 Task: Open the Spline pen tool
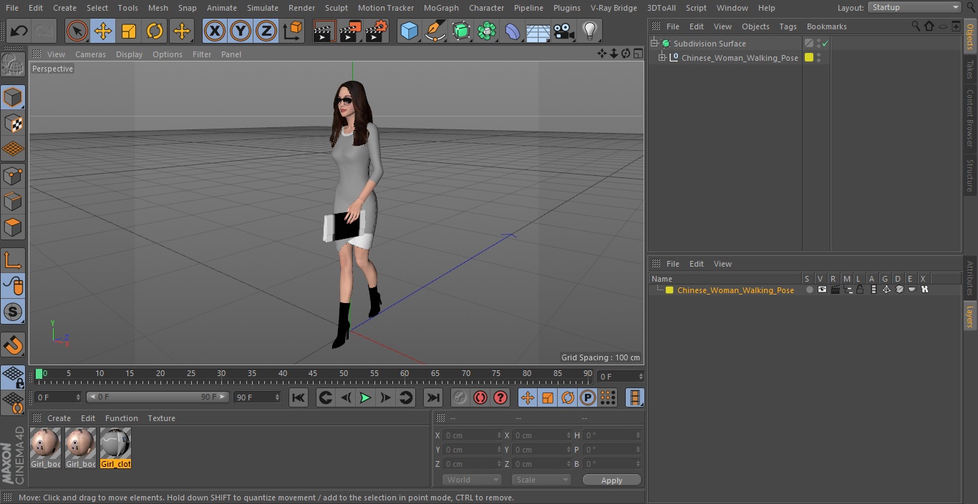click(435, 31)
